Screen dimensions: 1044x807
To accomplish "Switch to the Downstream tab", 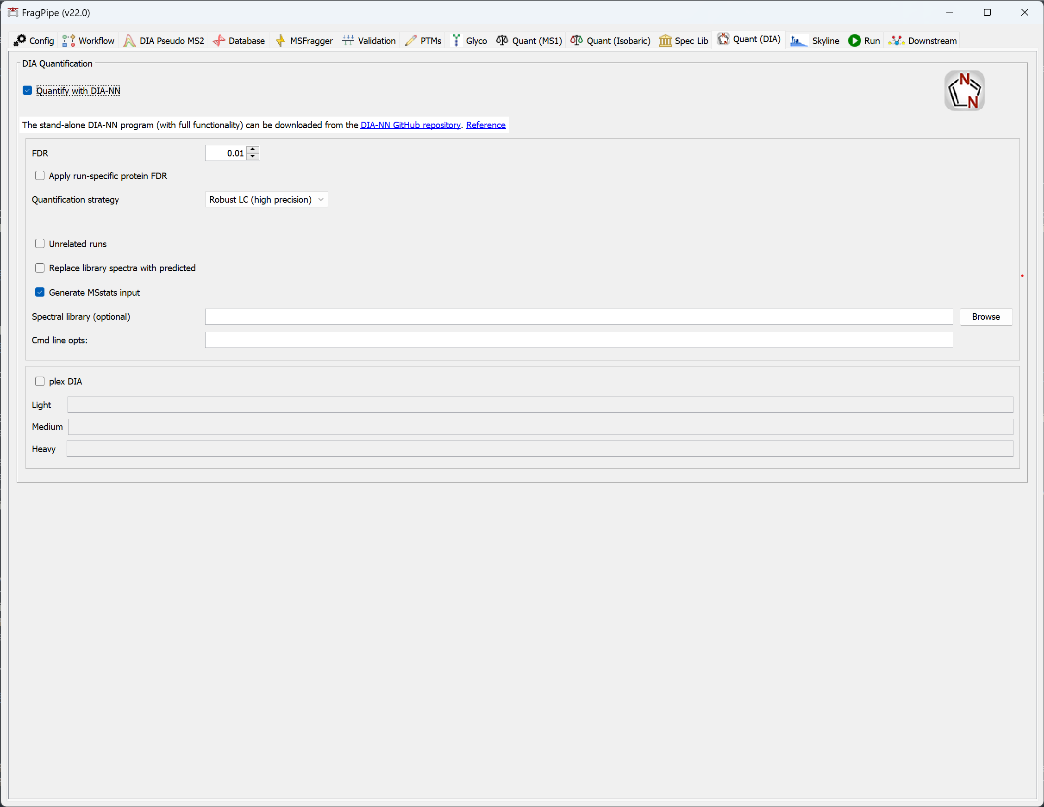I will [931, 41].
